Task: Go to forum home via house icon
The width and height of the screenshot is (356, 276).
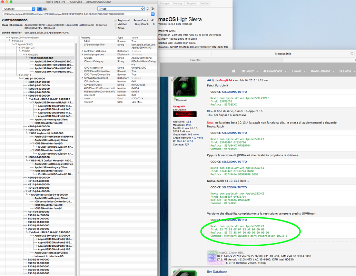Action: click(x=234, y=71)
